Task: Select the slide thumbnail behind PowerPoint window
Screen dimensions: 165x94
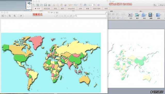Action: tap(29, 5)
